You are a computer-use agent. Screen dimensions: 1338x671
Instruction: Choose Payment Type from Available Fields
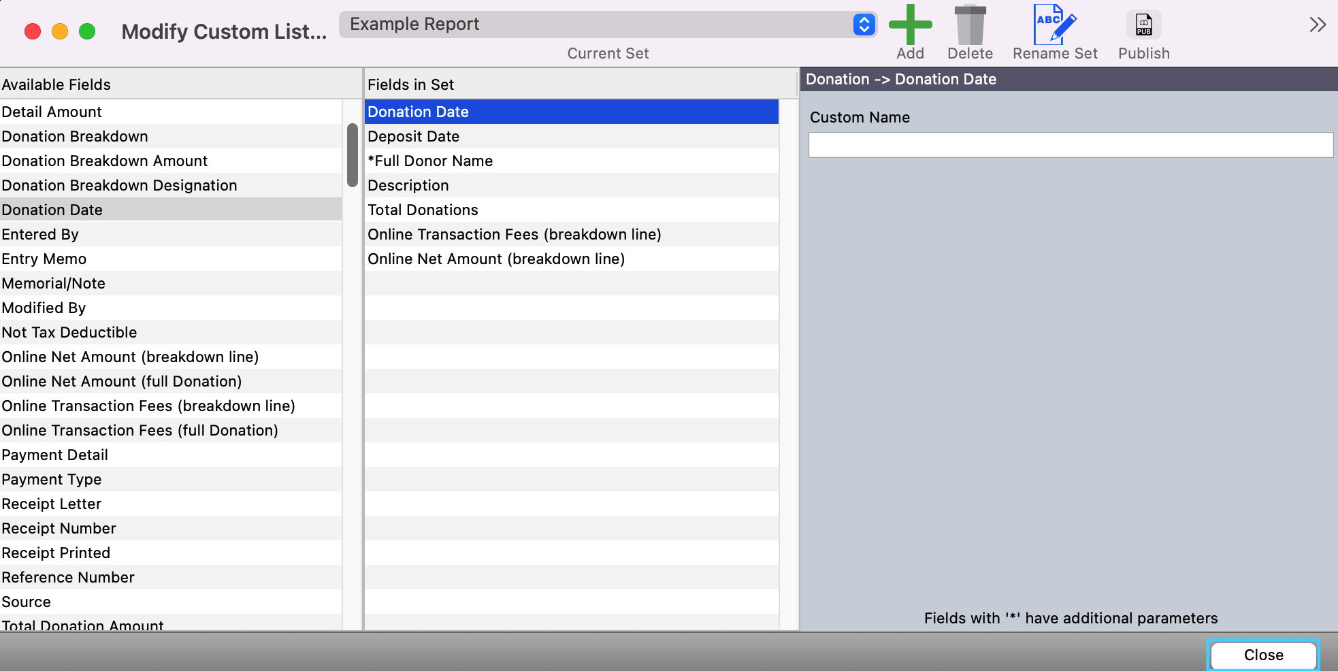(52, 480)
